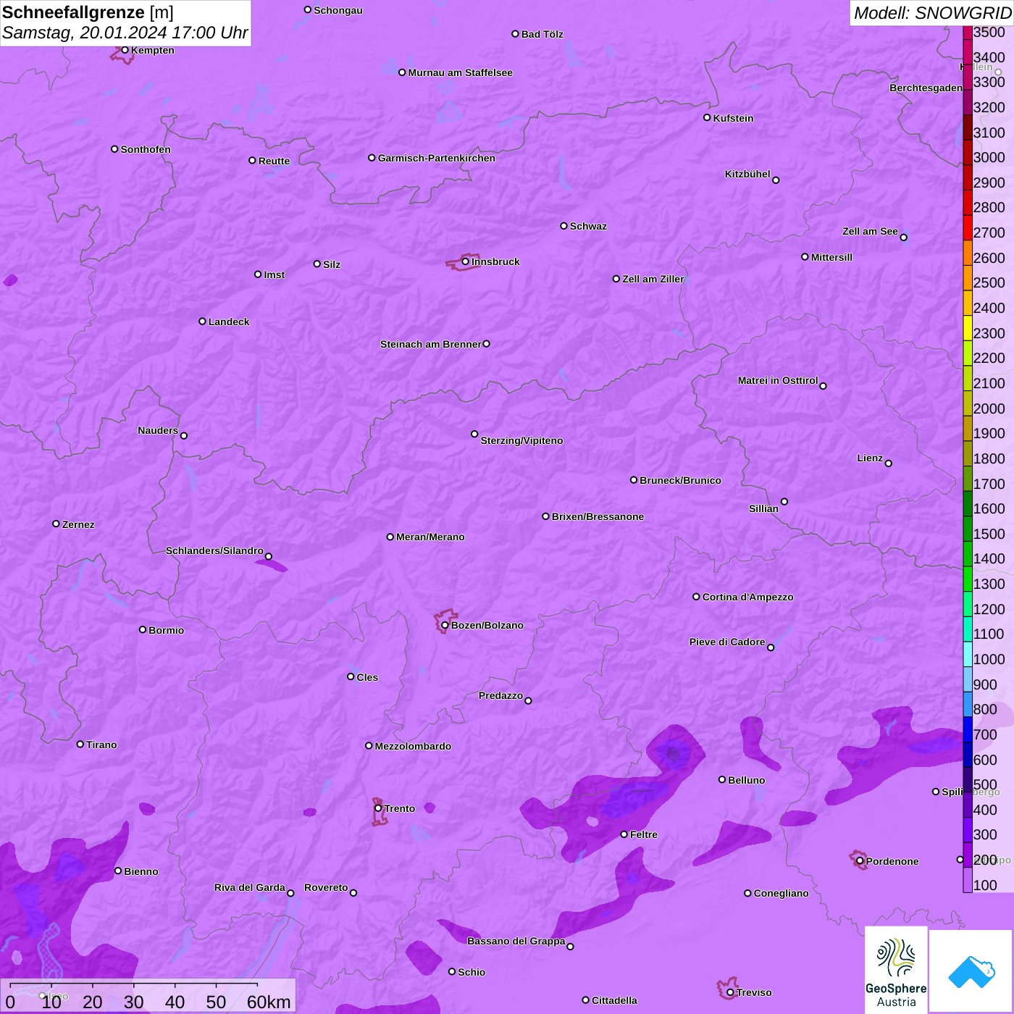Click the Kufstein location marker
Viewport: 1014px width, 1014px height.
click(707, 117)
